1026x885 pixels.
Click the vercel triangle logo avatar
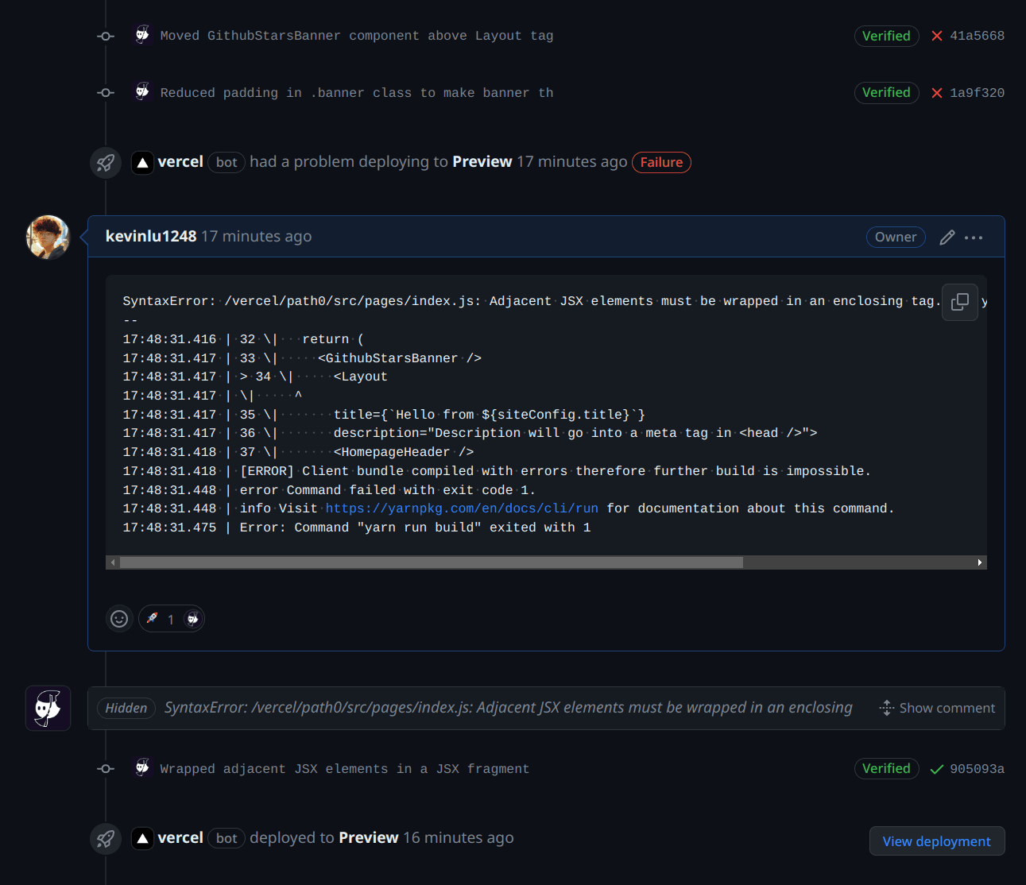tap(142, 162)
